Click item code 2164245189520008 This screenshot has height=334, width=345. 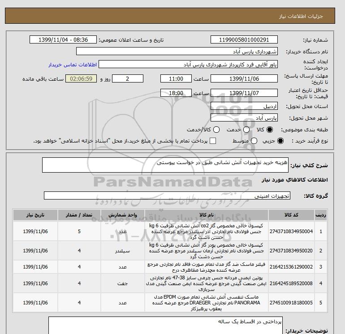point(291,283)
